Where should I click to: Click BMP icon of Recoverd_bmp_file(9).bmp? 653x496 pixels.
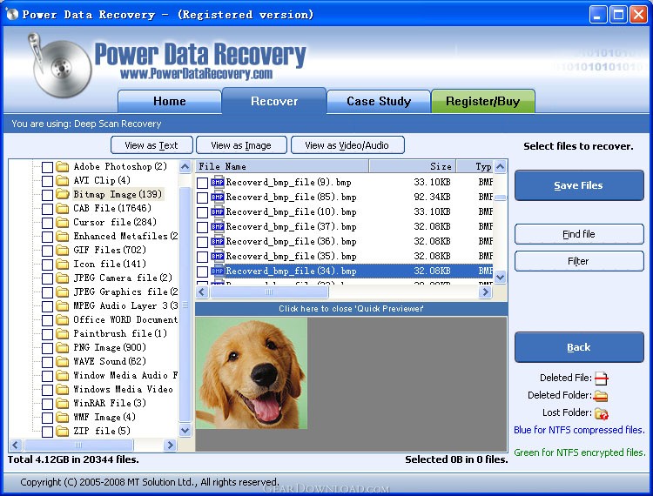tap(218, 183)
